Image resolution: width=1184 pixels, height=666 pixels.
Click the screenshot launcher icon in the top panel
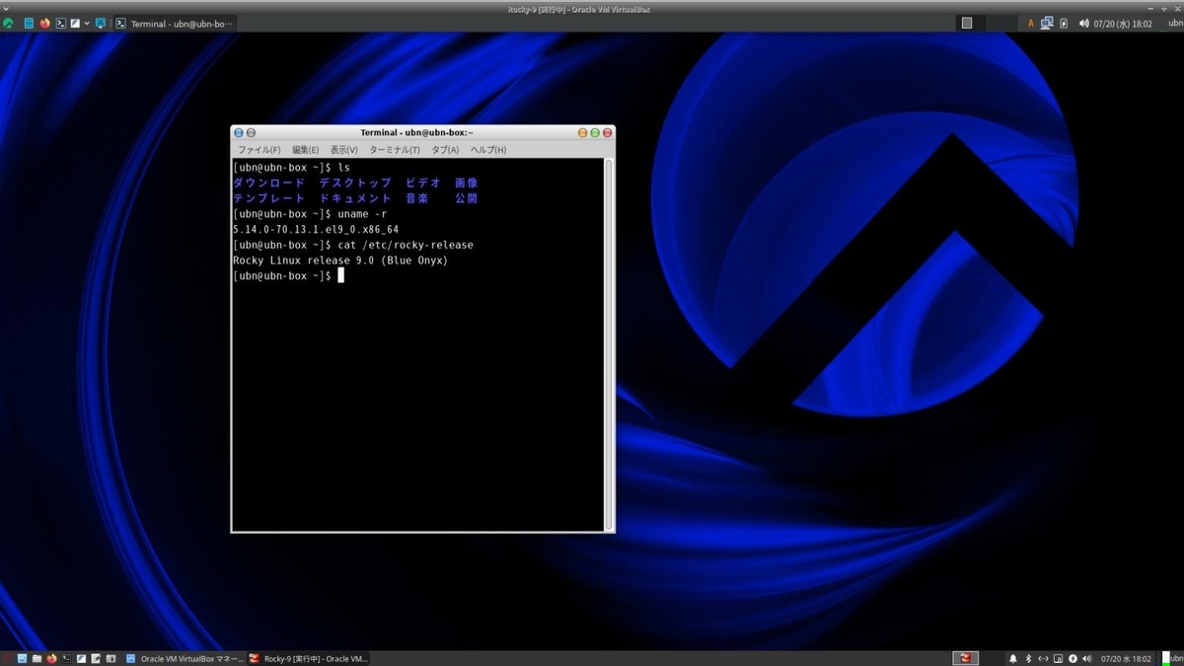[x=75, y=23]
